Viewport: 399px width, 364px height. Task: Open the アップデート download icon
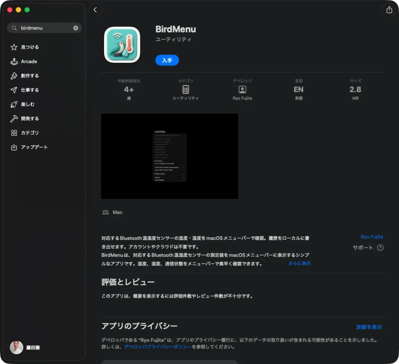pyautogui.click(x=14, y=147)
